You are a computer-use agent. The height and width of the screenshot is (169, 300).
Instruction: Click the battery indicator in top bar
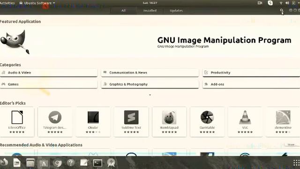tap(293, 3)
